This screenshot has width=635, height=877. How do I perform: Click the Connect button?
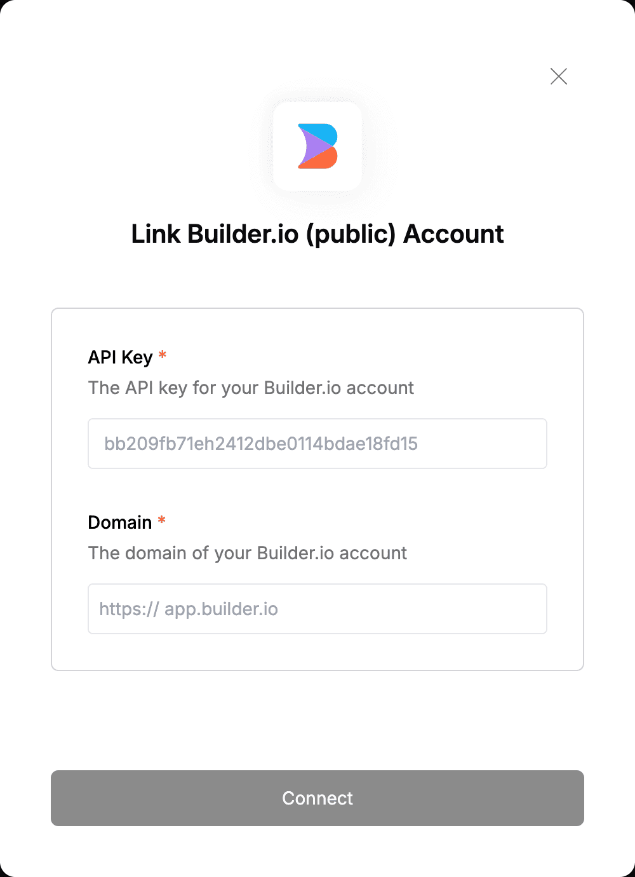click(x=317, y=798)
